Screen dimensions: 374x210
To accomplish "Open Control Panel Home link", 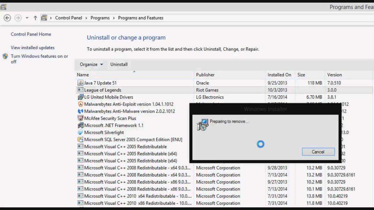I will tap(31, 34).
